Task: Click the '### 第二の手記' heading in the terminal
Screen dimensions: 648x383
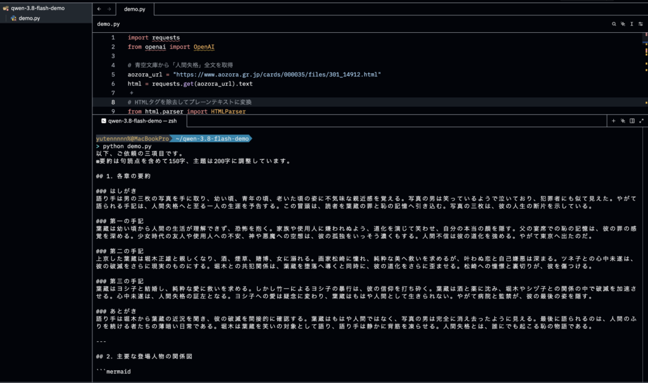Action: (120, 251)
